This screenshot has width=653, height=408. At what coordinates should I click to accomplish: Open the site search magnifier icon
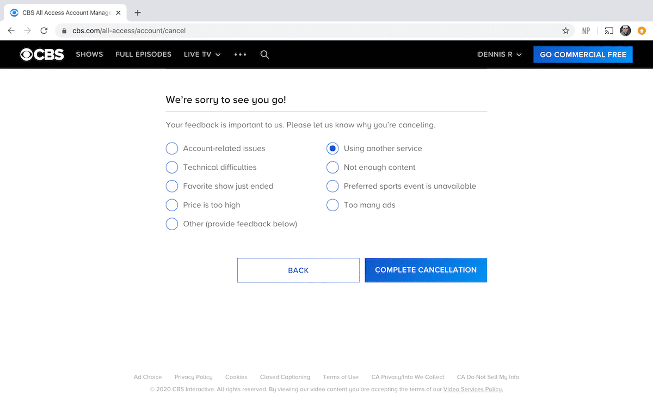pyautogui.click(x=264, y=54)
